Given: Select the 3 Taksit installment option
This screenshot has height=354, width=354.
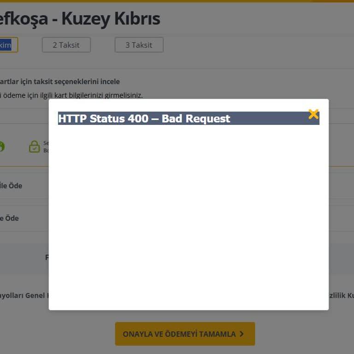Looking at the screenshot, I should (139, 45).
